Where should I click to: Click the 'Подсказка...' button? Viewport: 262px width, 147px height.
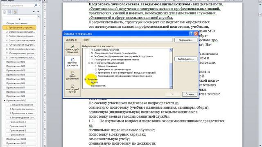coord(185,40)
